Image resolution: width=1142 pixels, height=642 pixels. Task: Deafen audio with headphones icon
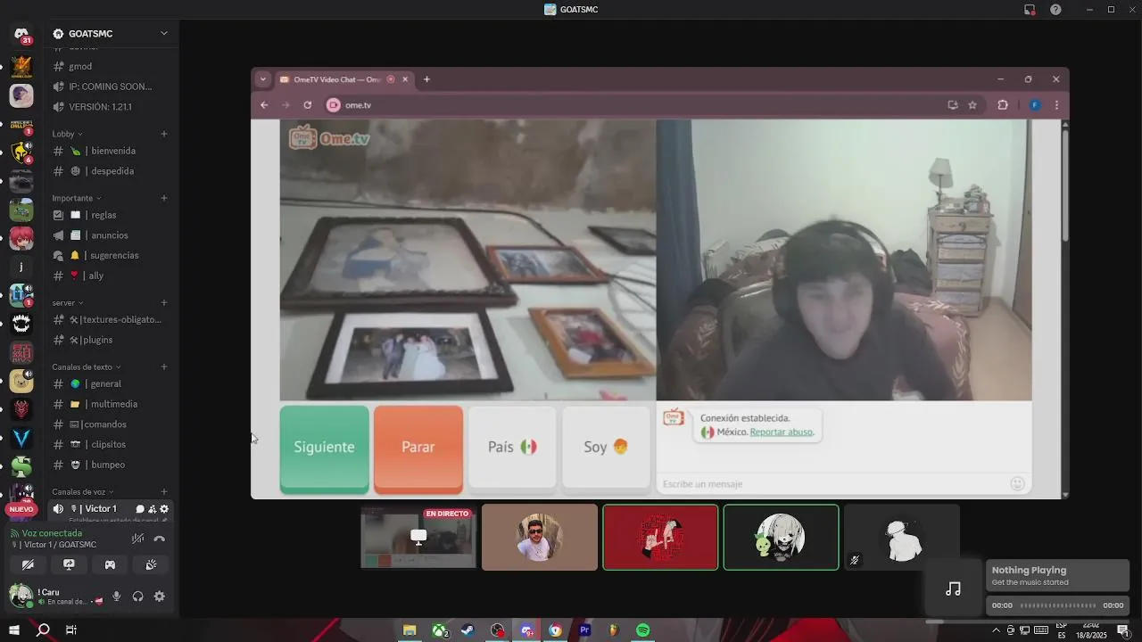coord(138,597)
